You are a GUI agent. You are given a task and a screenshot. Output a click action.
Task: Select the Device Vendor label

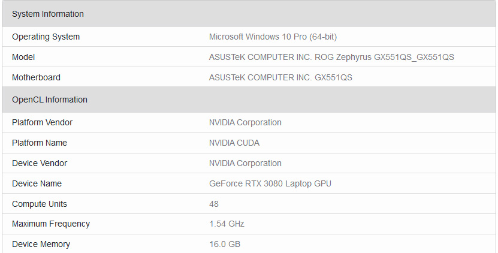coord(40,163)
